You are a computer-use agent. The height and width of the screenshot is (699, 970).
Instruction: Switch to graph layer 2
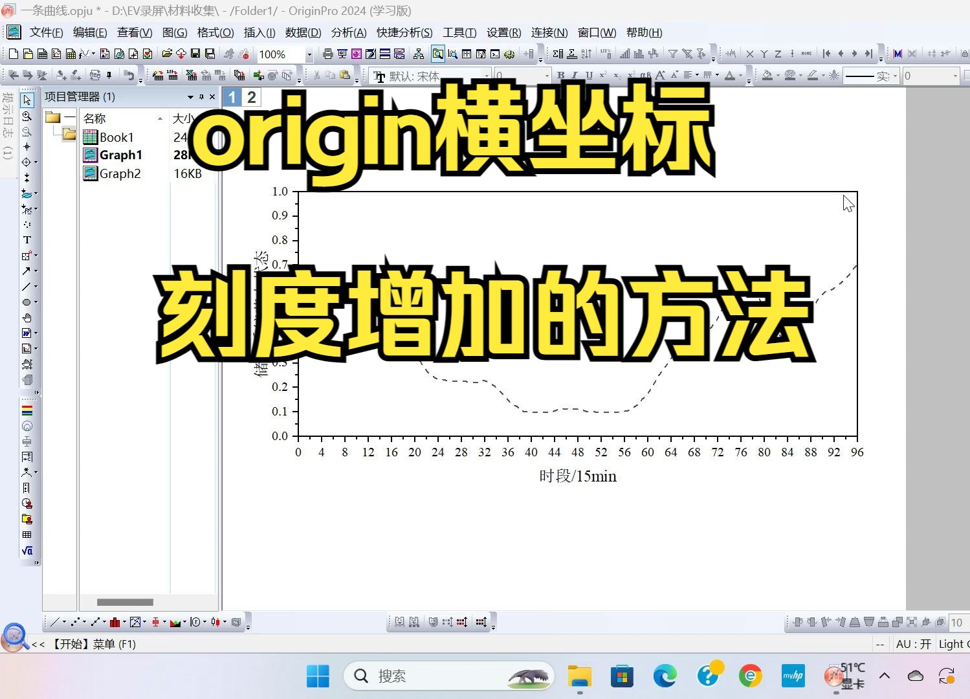[252, 98]
